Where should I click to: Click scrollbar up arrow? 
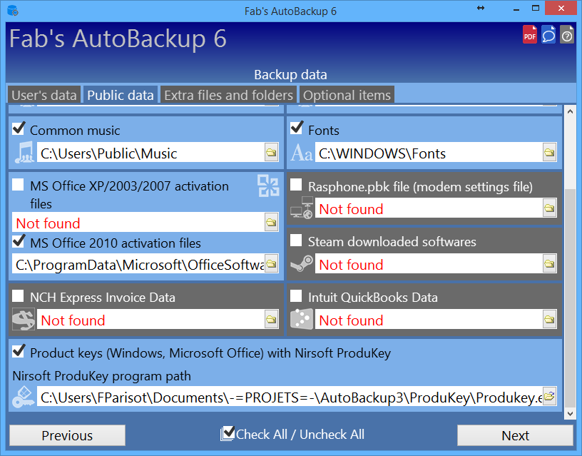570,111
